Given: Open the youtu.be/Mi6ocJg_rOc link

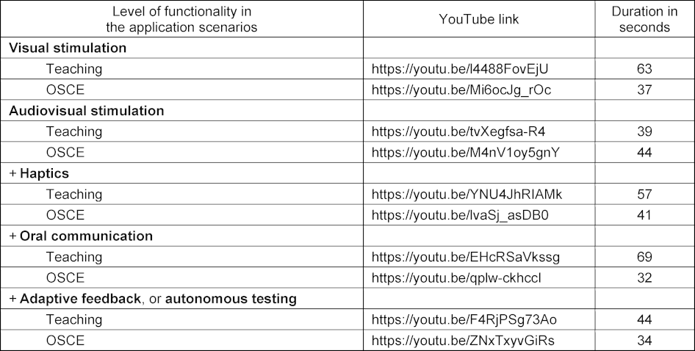Looking at the screenshot, I should click(x=461, y=90).
